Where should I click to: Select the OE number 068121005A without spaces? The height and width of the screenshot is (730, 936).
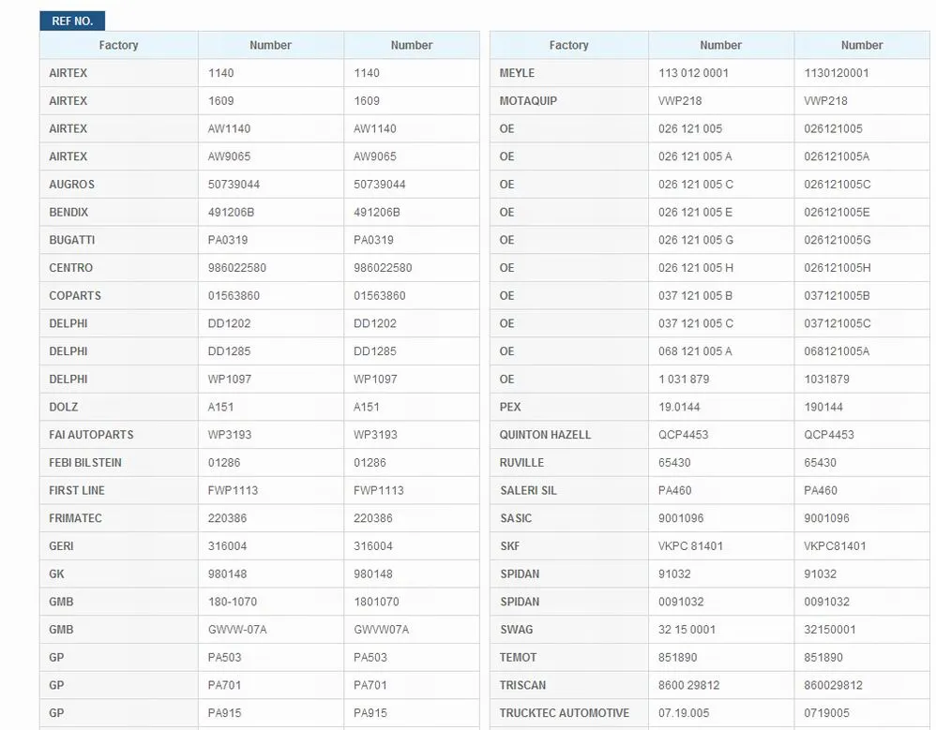coord(837,351)
